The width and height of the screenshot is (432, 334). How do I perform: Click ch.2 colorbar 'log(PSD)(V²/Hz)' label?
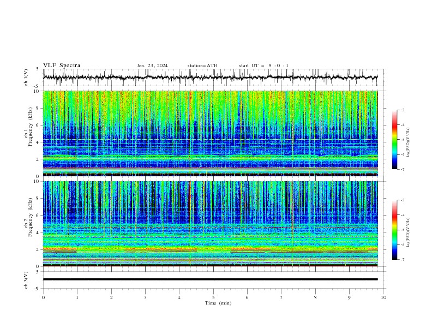[x=409, y=232]
